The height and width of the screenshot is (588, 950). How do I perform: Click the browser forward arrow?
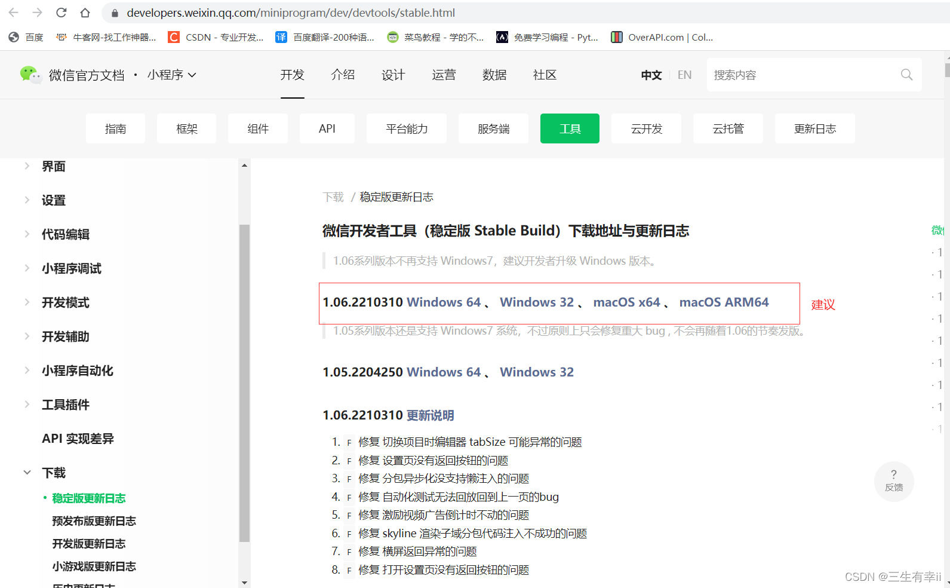(38, 13)
